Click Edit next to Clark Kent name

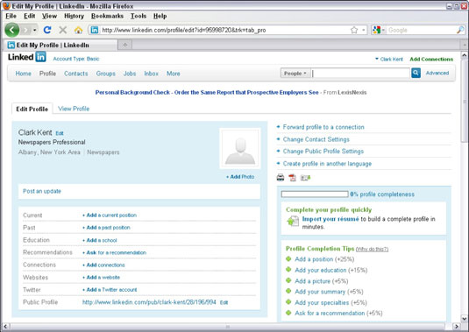(x=60, y=133)
